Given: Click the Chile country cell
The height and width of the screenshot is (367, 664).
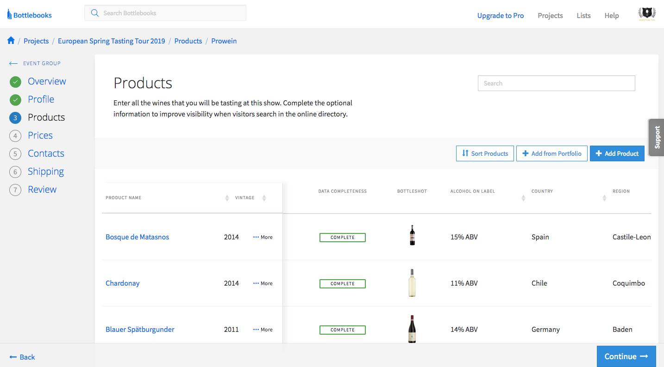Looking at the screenshot, I should (539, 283).
